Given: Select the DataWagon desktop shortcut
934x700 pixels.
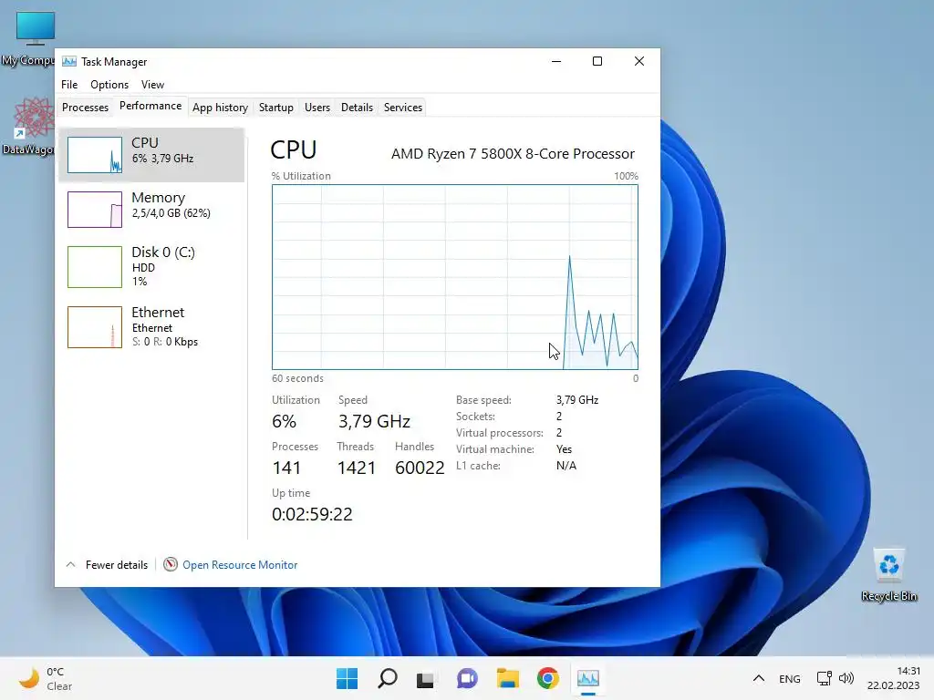Looking at the screenshot, I should pyautogui.click(x=28, y=127).
